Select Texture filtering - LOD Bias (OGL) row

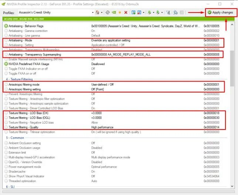coord(115,118)
